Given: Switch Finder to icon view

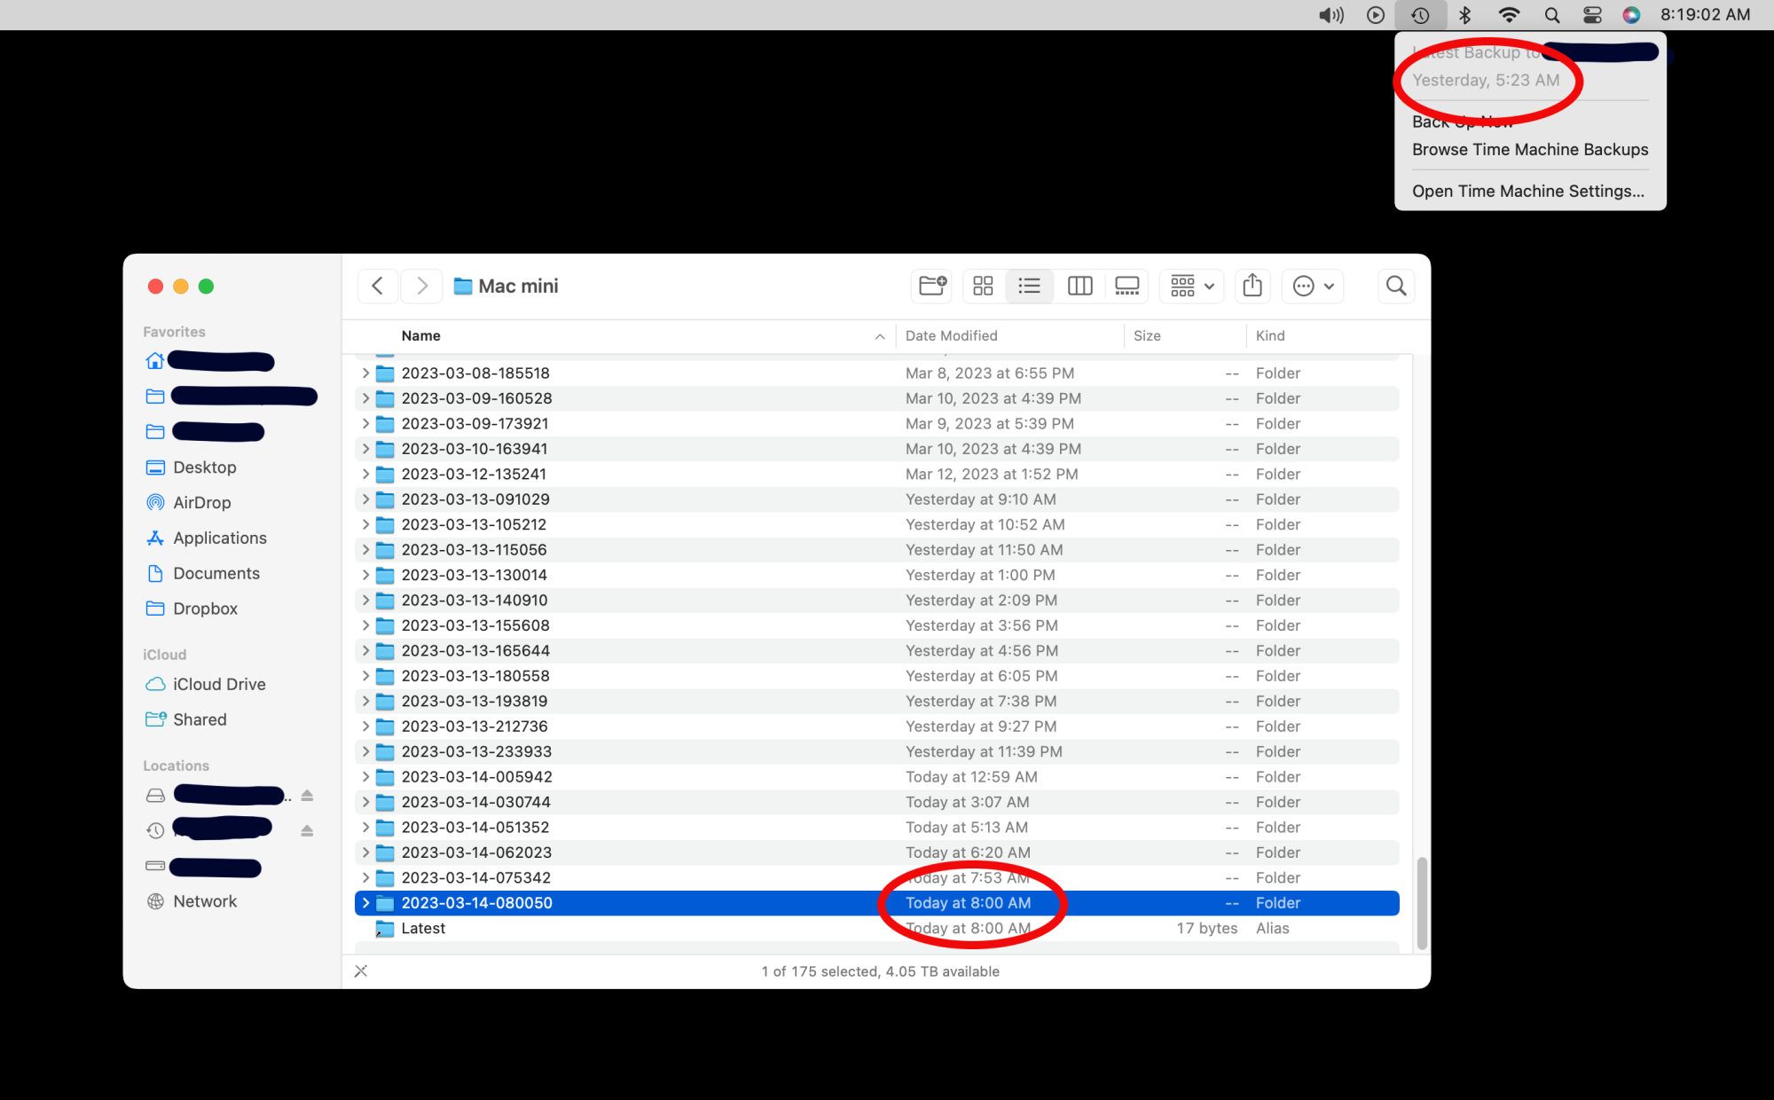Looking at the screenshot, I should click(x=983, y=286).
